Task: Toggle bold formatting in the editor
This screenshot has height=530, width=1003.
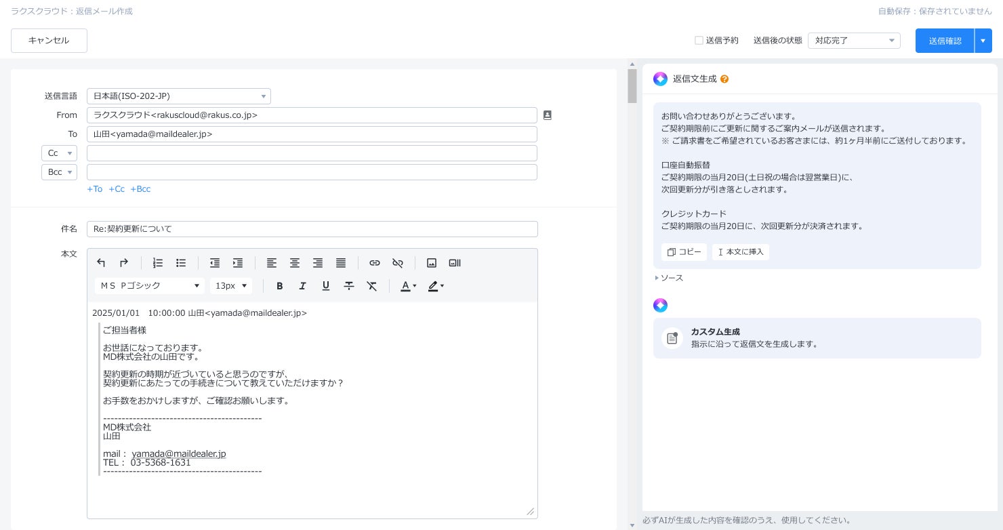Action: click(x=279, y=286)
